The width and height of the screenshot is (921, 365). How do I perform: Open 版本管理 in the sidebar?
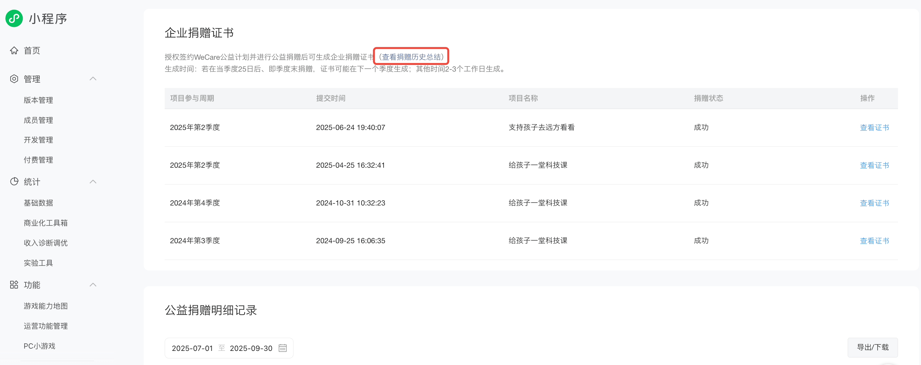38,100
